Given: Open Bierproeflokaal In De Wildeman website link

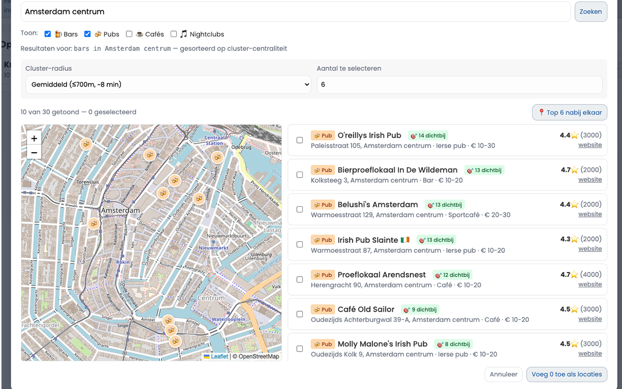Looking at the screenshot, I should tap(590, 179).
